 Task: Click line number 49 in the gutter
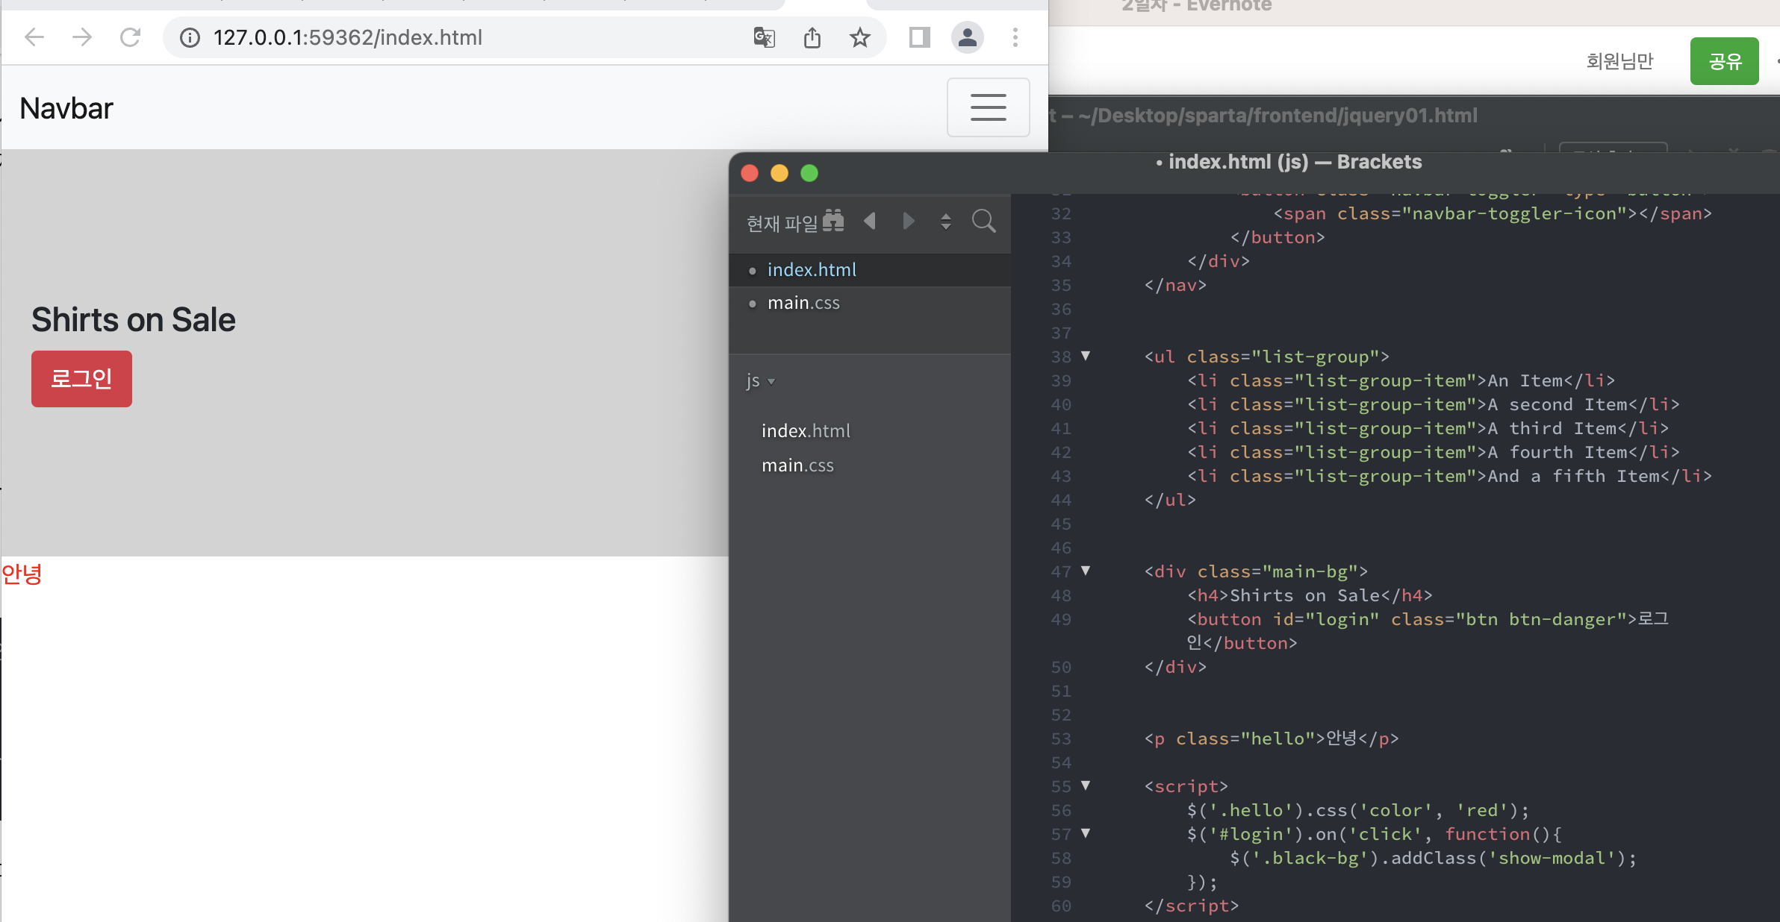click(1061, 619)
